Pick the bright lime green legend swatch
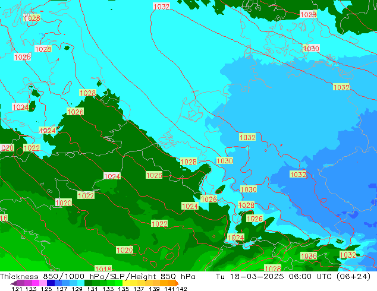Screen dimensions: 377x291 pos(119,283)
